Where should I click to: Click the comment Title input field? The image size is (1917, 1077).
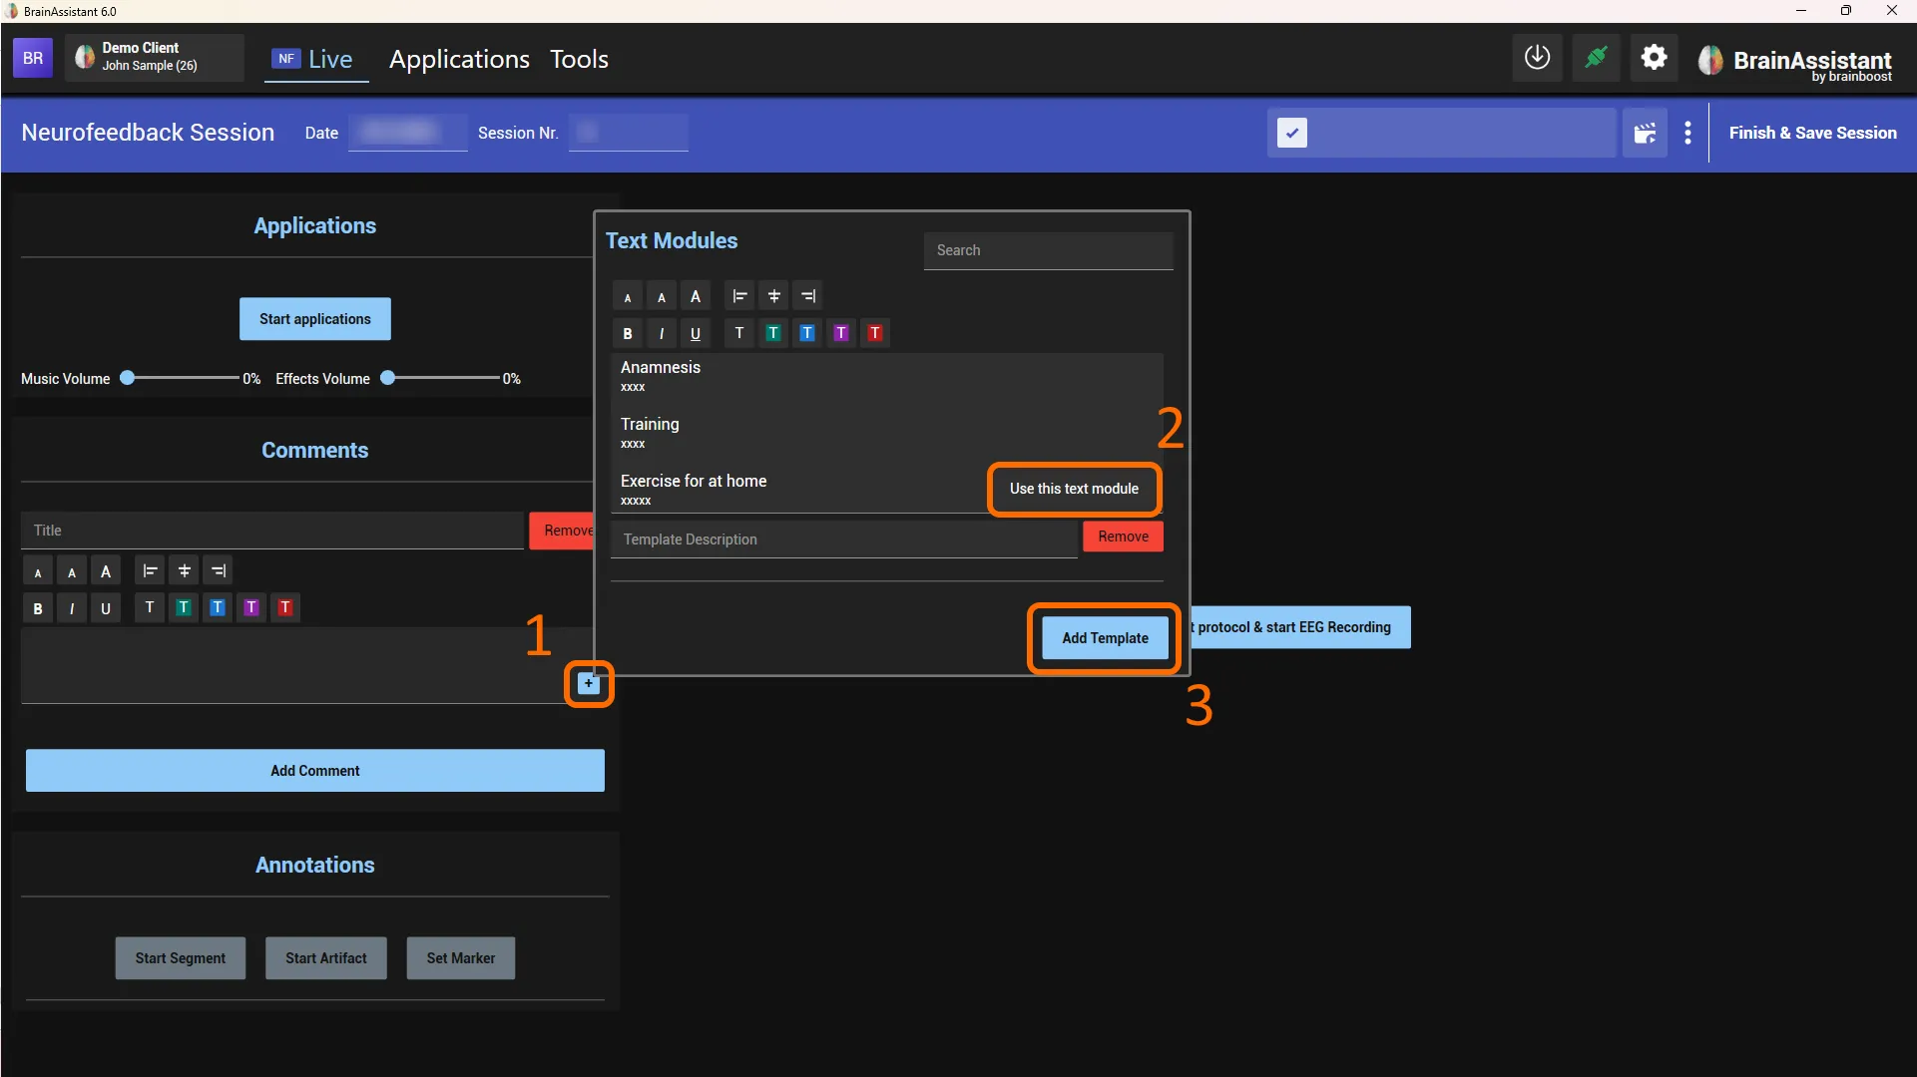coord(271,531)
